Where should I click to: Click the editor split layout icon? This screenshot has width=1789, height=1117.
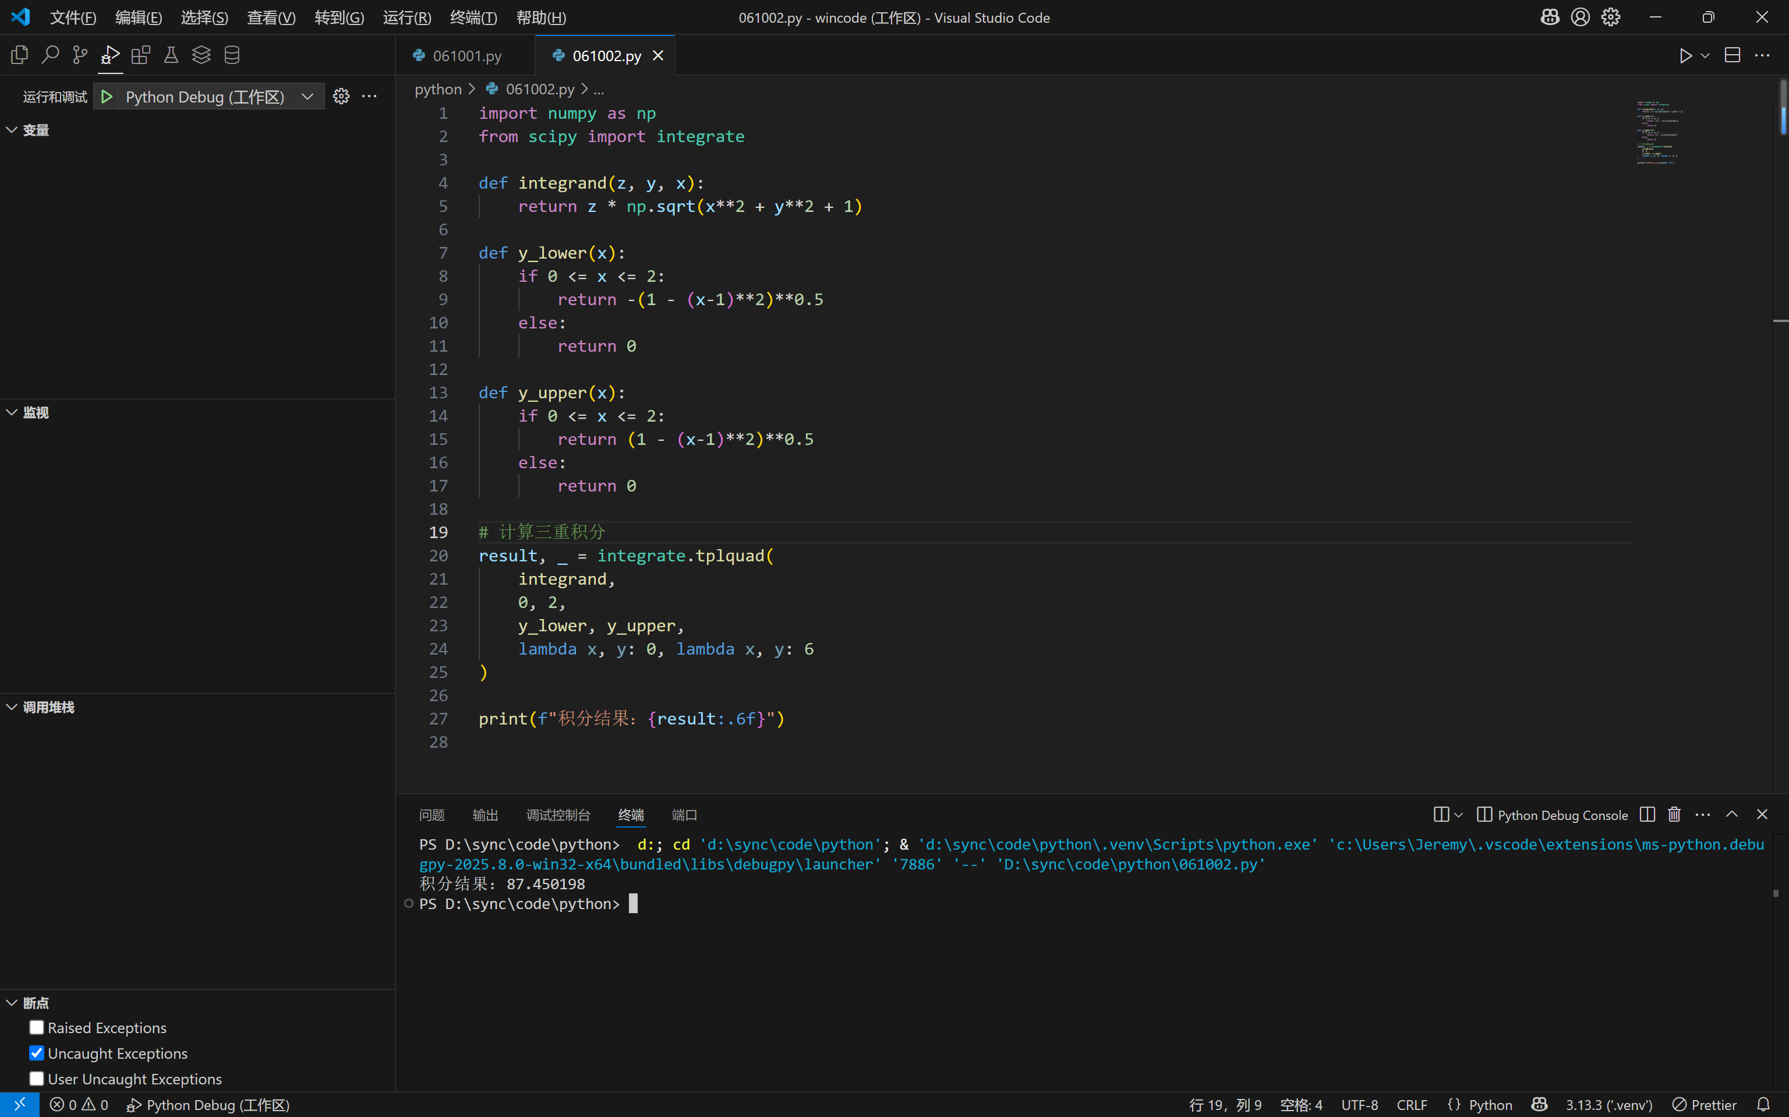pyautogui.click(x=1732, y=55)
